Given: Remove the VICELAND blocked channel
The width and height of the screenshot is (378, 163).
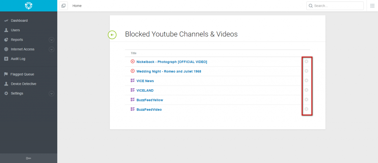Looking at the screenshot, I should tap(306, 90).
